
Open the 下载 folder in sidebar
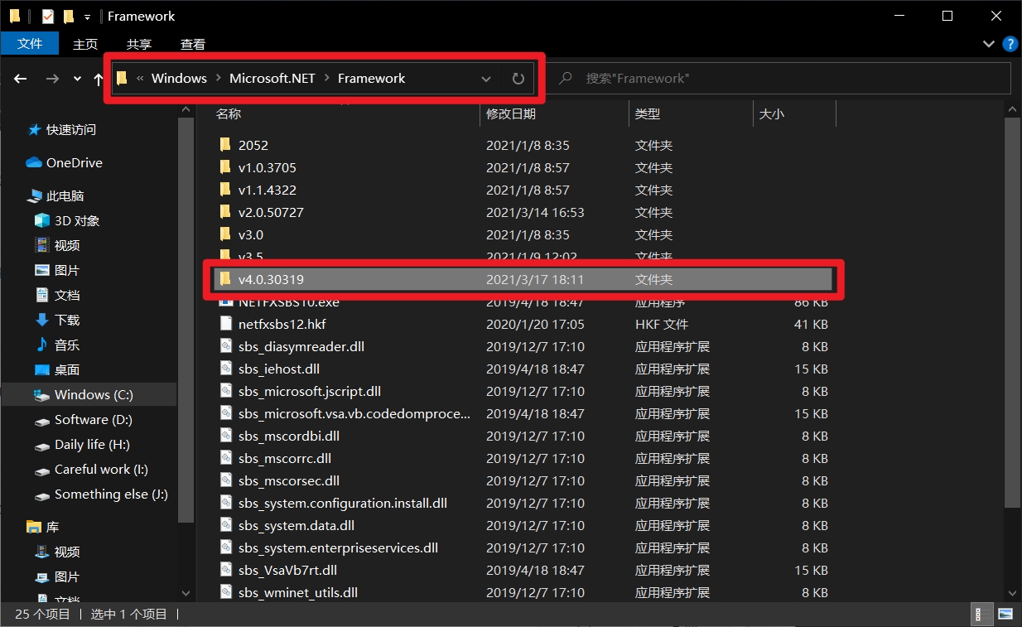67,321
